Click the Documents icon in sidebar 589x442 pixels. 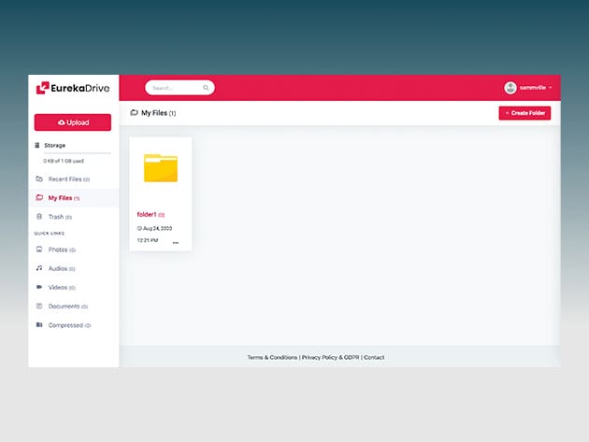click(x=39, y=306)
